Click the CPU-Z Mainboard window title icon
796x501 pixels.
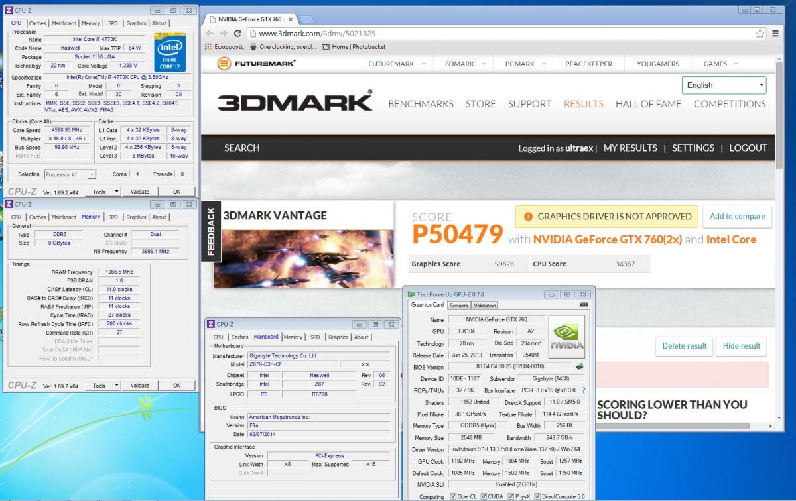pos(211,324)
